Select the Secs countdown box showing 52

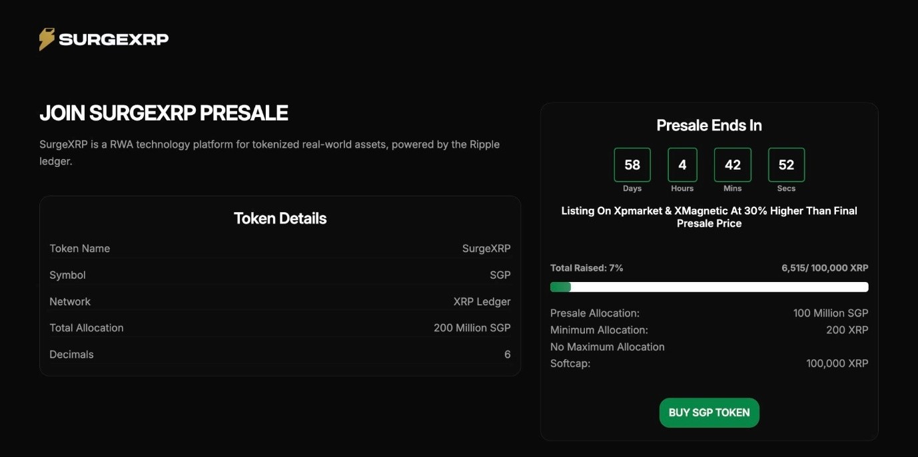point(786,165)
